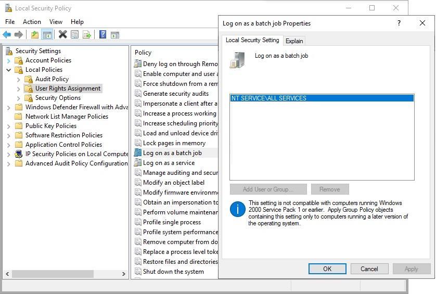Expand the Public Key Policies node
Image resolution: width=436 pixels, height=294 pixels.
pyautogui.click(x=9, y=126)
